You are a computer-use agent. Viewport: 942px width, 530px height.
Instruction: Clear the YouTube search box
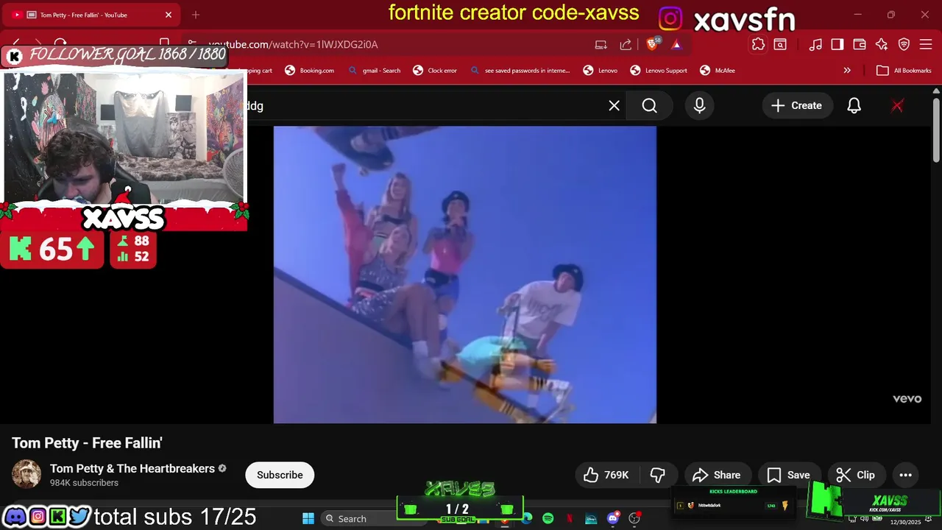(615, 106)
